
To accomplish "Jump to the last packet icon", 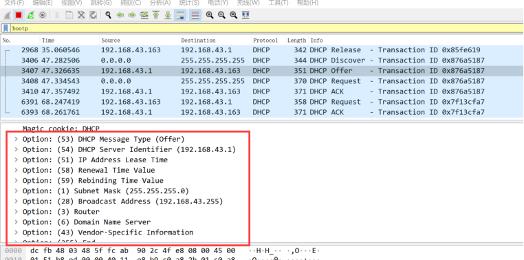I will (x=168, y=15).
